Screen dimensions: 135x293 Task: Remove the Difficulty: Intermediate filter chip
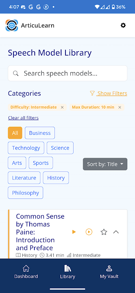pos(62,107)
